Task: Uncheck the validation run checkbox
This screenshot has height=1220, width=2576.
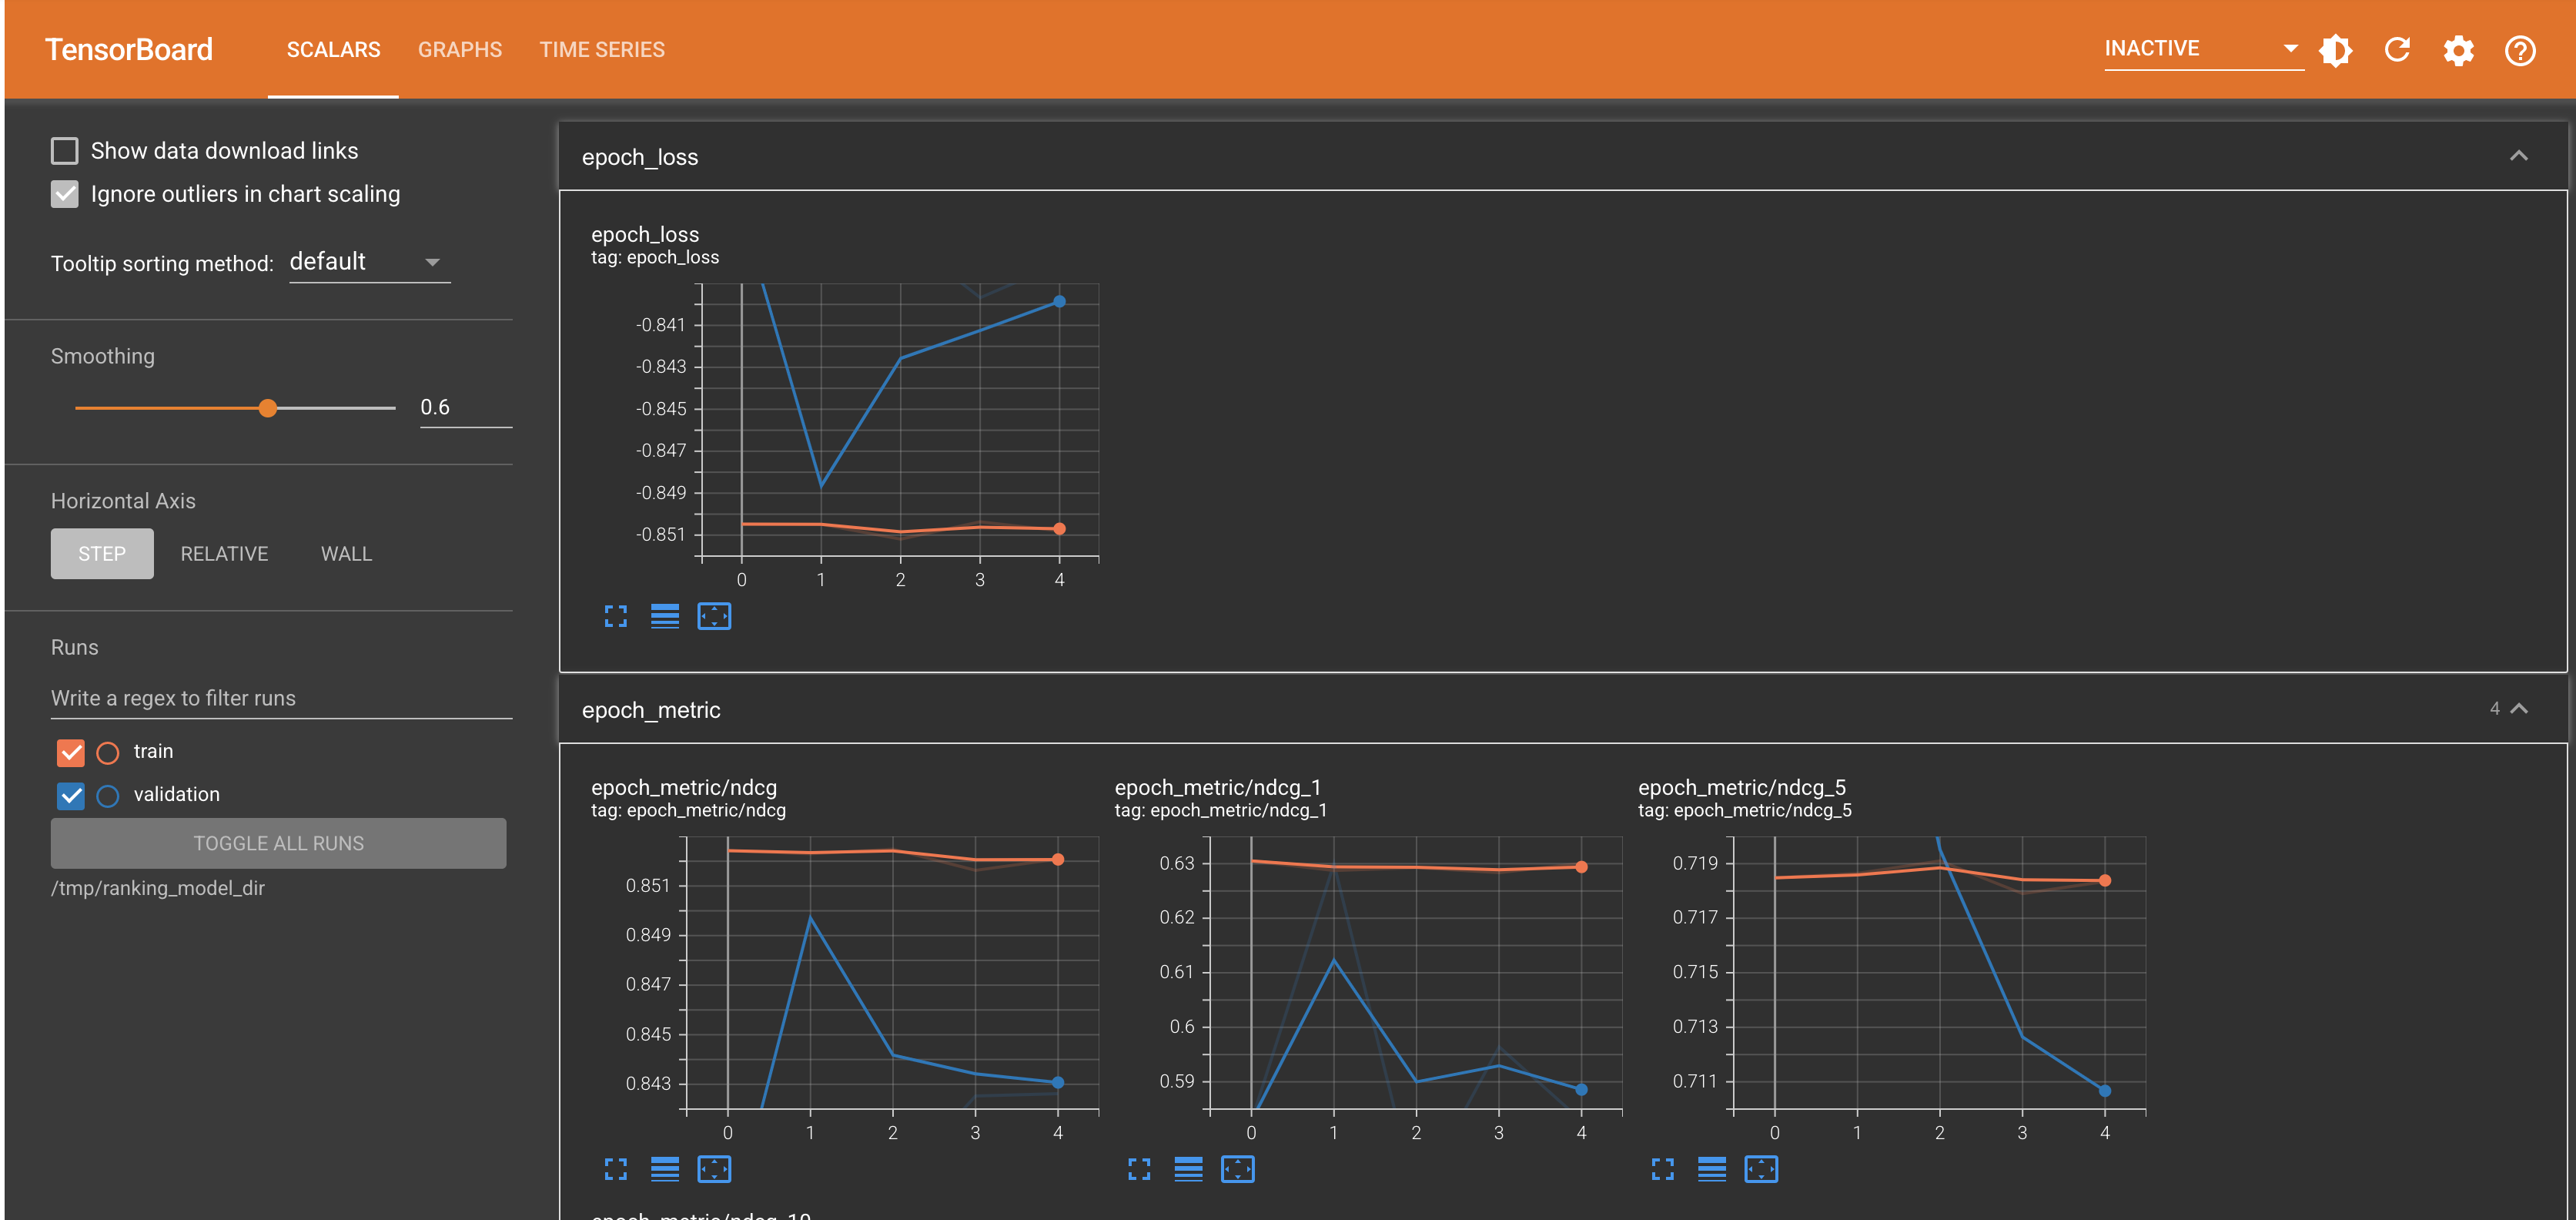Action: point(71,796)
